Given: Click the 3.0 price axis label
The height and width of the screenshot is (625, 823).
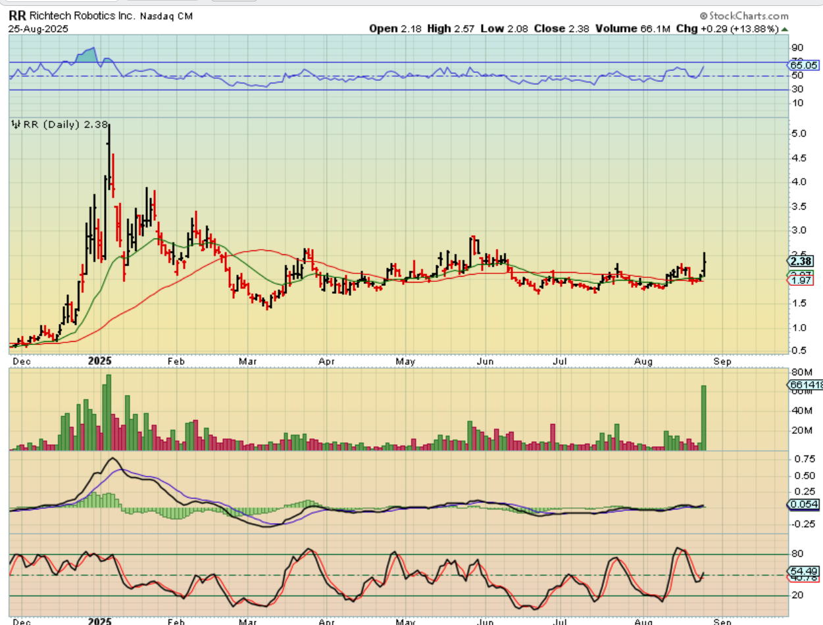Looking at the screenshot, I should click(x=797, y=231).
